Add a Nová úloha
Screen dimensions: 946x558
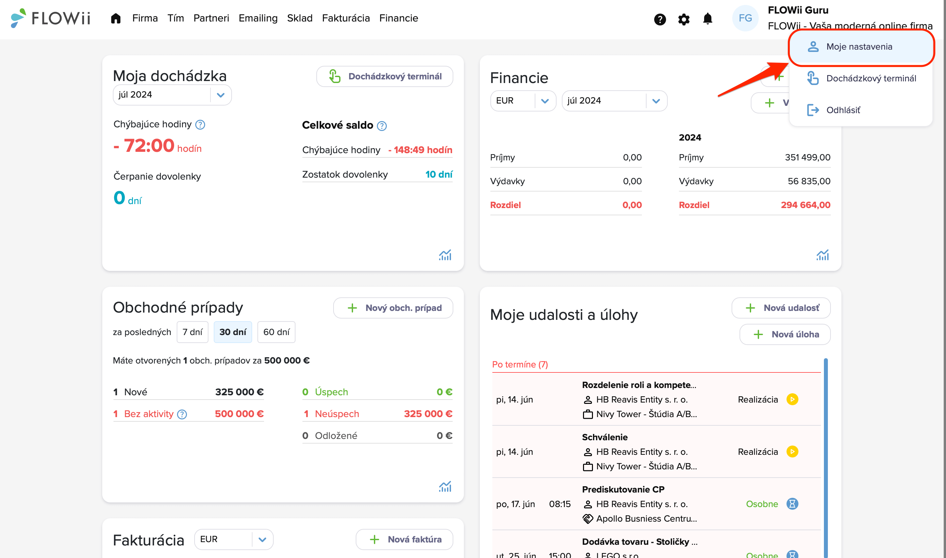point(785,334)
